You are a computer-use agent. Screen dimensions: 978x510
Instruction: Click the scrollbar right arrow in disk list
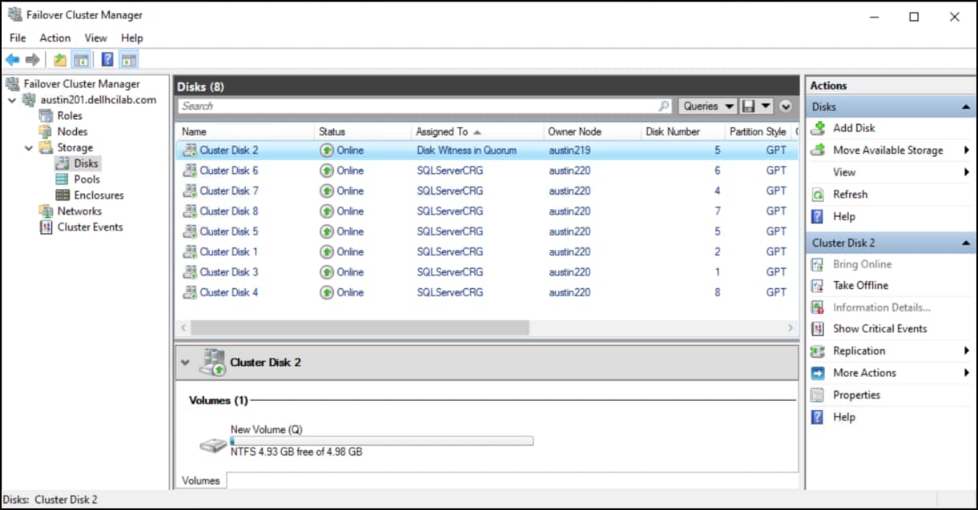coord(791,327)
